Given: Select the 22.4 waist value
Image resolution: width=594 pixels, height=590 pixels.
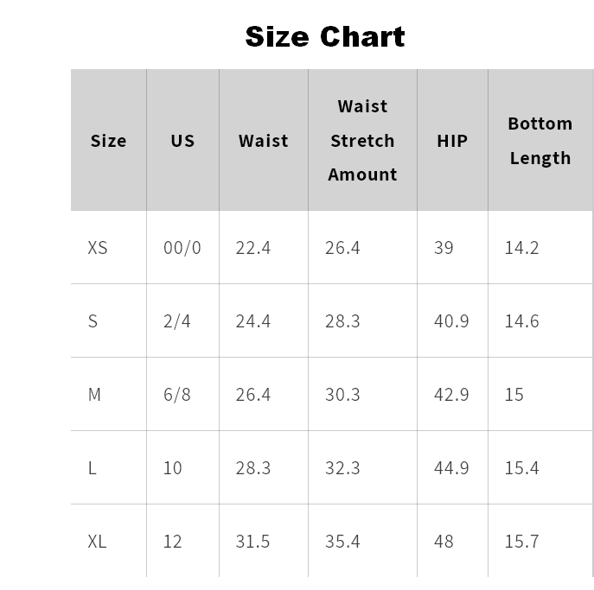Looking at the screenshot, I should 253,248.
